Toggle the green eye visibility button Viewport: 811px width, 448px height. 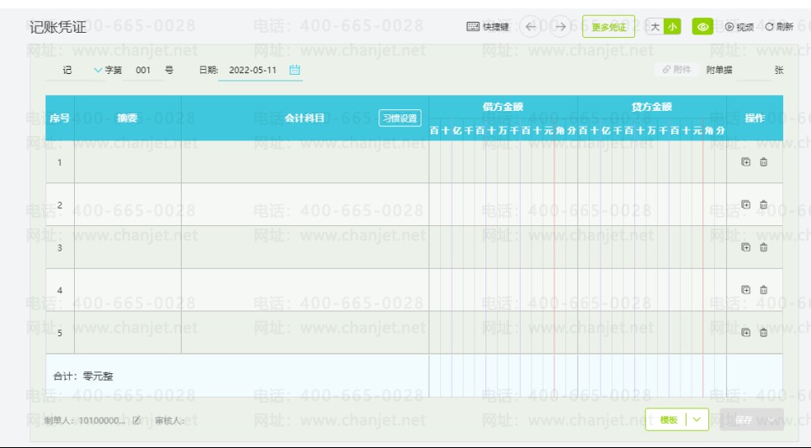[x=702, y=26]
